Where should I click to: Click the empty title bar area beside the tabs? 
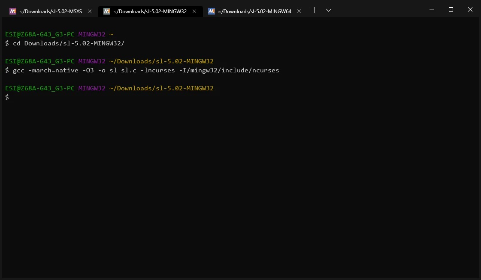[377, 9]
